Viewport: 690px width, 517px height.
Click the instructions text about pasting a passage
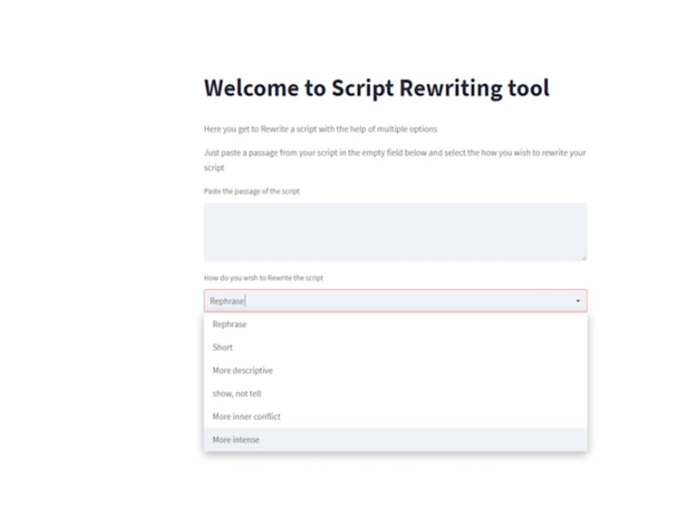395,159
